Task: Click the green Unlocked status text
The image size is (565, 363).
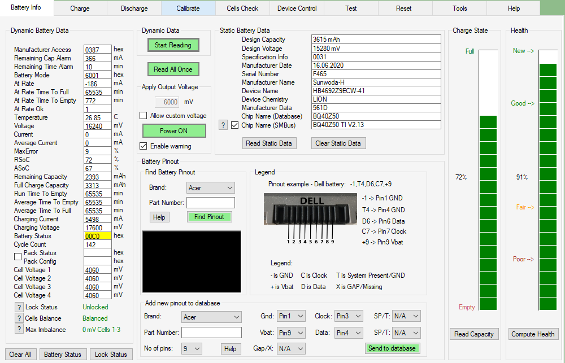Action: [95, 307]
